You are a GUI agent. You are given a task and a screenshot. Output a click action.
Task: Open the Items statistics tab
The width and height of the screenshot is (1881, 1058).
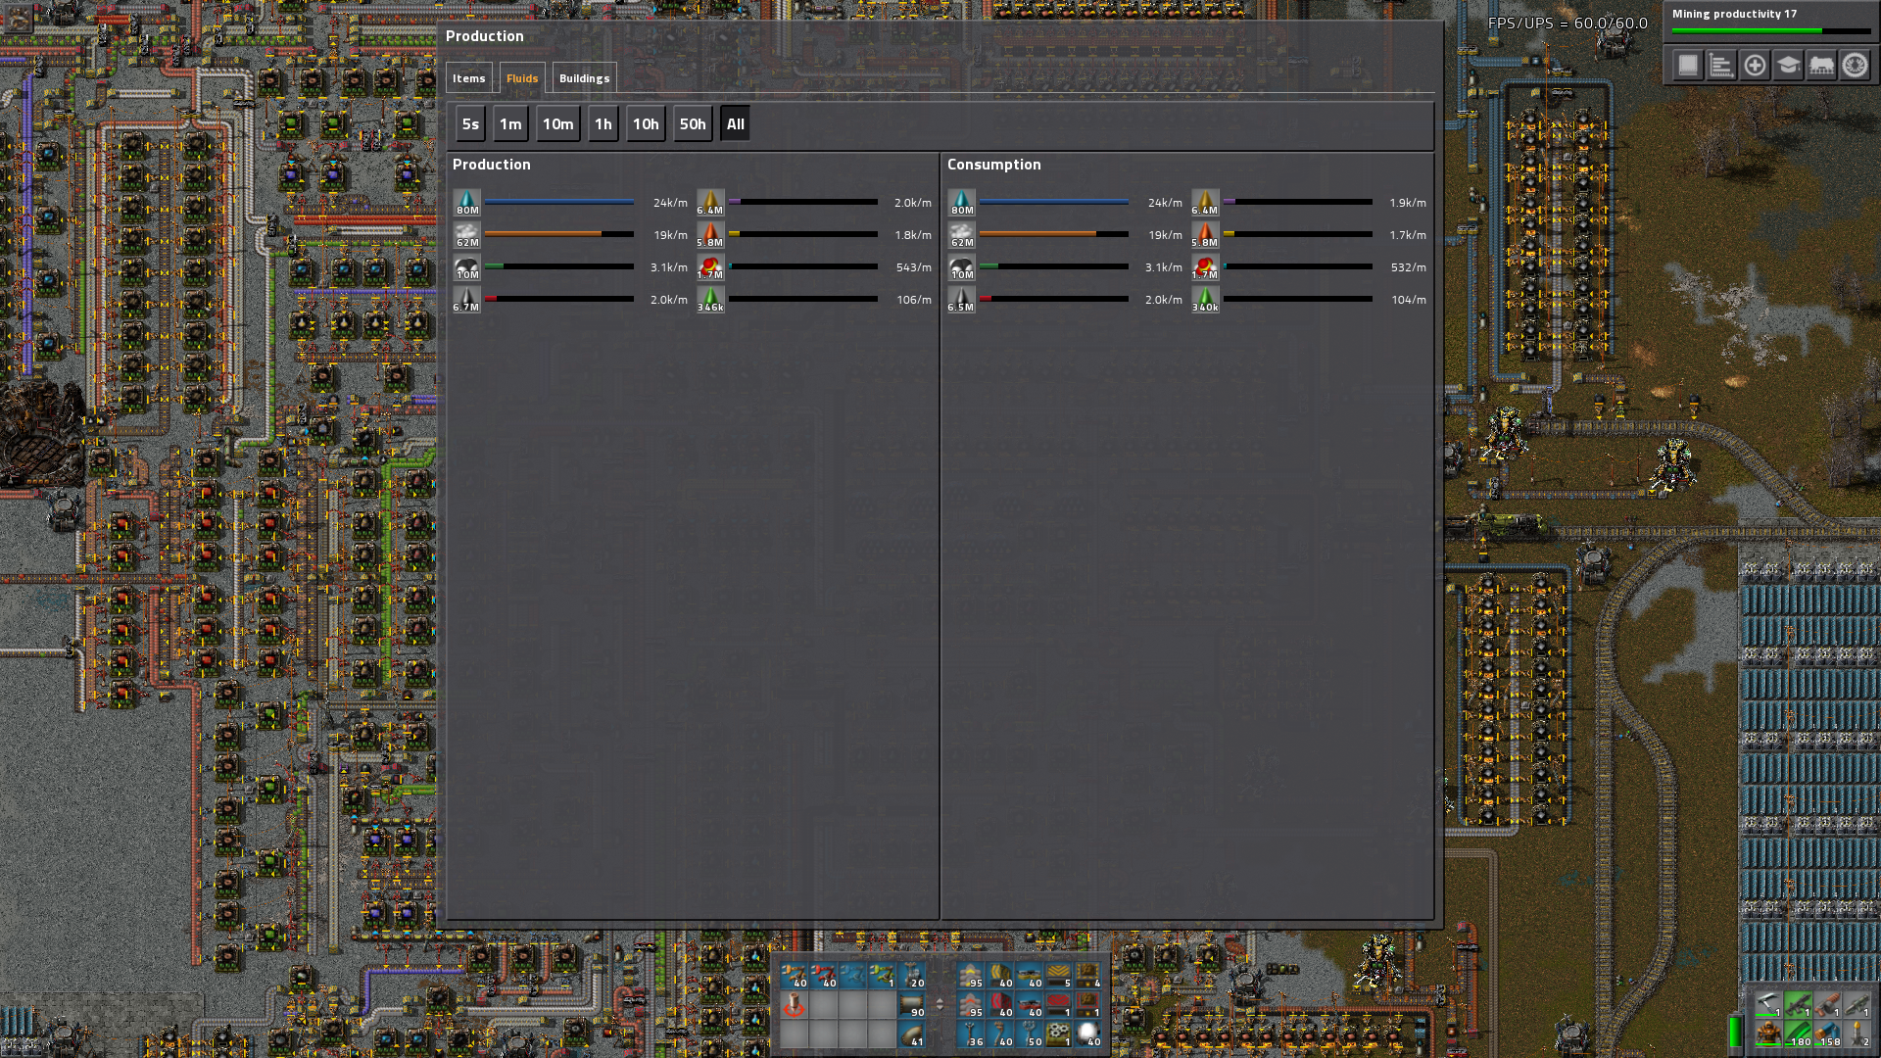tap(468, 78)
